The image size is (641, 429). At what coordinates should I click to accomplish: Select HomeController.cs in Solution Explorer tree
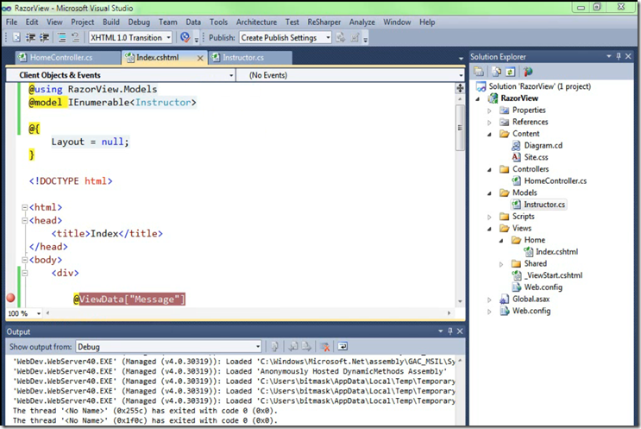tap(555, 180)
